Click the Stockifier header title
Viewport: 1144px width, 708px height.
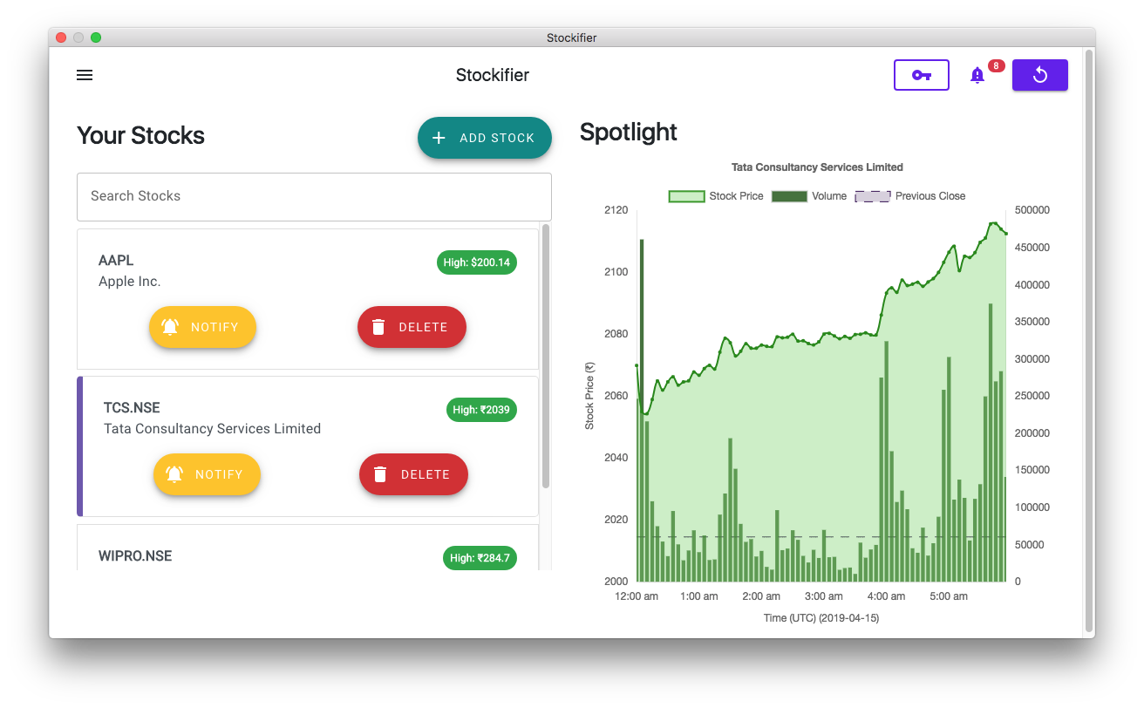(x=493, y=75)
